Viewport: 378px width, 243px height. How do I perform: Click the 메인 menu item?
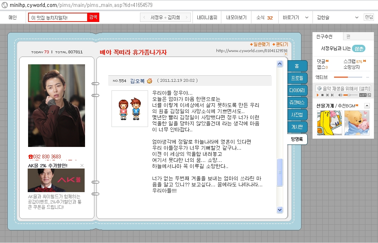click(x=13, y=18)
